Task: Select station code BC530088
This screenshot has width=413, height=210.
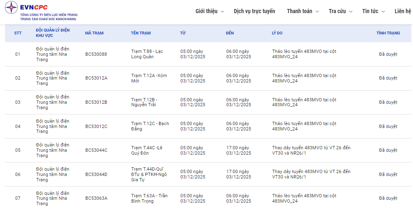Action: tap(96, 54)
